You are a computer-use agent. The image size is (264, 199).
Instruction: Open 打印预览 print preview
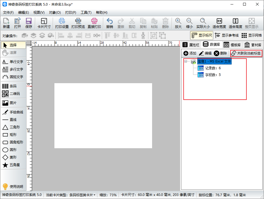78,23
